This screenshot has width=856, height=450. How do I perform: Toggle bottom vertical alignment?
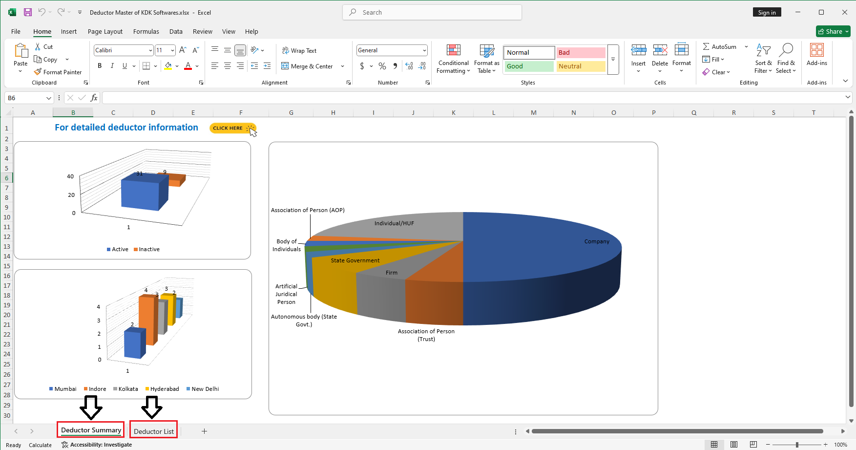(x=240, y=50)
